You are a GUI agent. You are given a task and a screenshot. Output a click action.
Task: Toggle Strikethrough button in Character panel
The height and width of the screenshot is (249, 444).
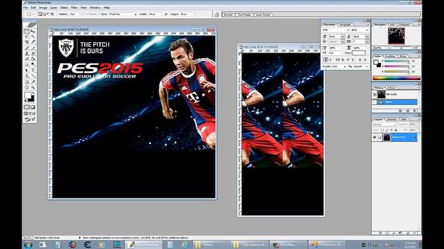pyautogui.click(x=365, y=60)
